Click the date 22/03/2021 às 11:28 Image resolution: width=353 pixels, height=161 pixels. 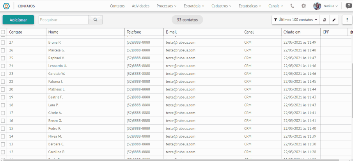(300, 152)
